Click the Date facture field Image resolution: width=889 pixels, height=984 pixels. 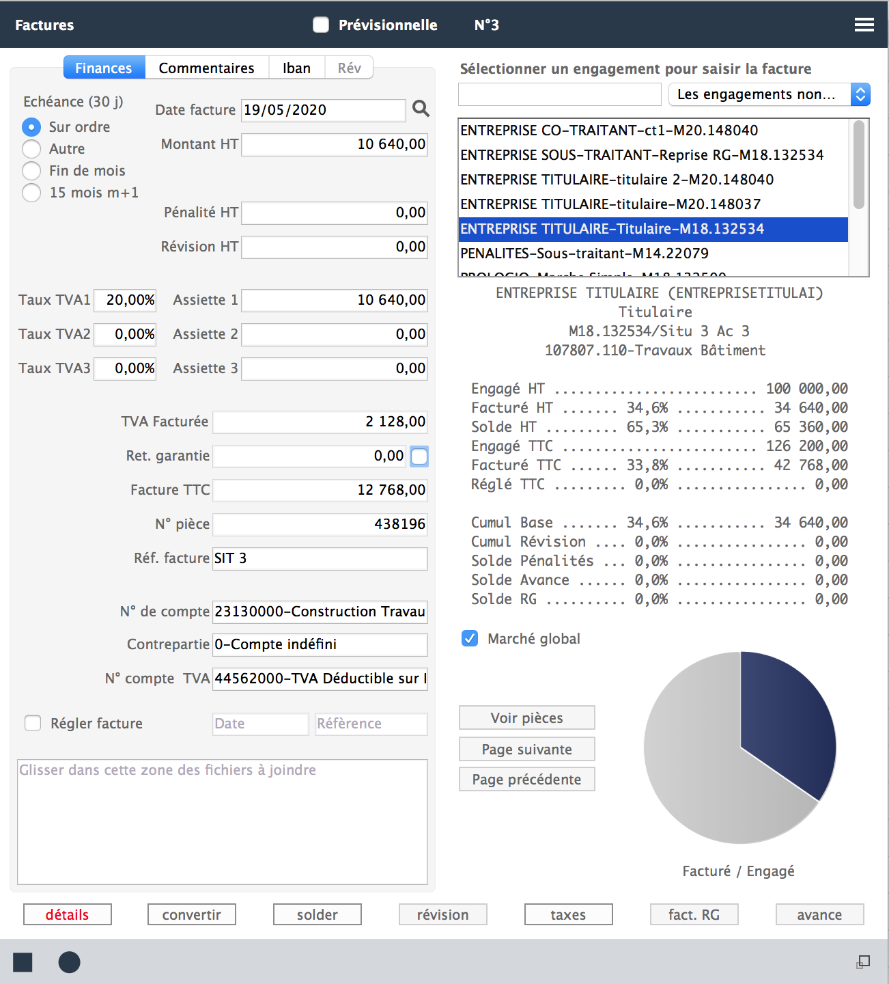(324, 110)
